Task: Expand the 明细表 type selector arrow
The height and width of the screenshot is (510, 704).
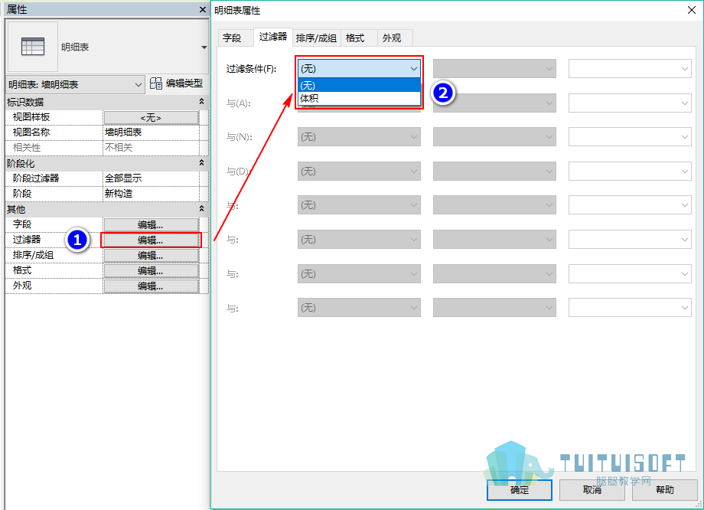Action: [x=204, y=47]
